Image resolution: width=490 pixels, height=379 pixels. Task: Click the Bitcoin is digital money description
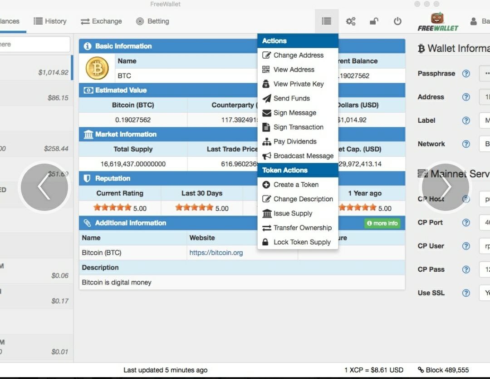point(117,283)
